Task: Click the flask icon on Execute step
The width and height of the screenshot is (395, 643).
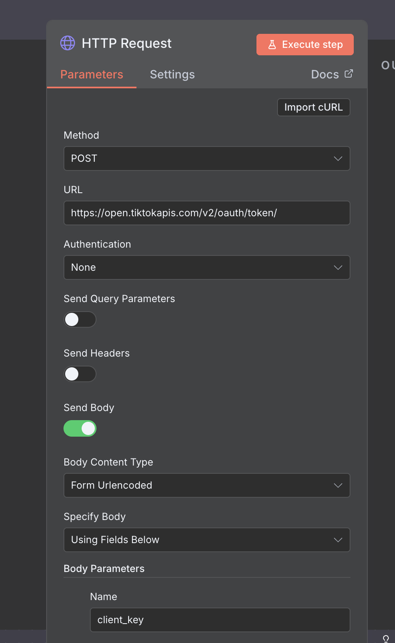Action: (272, 45)
